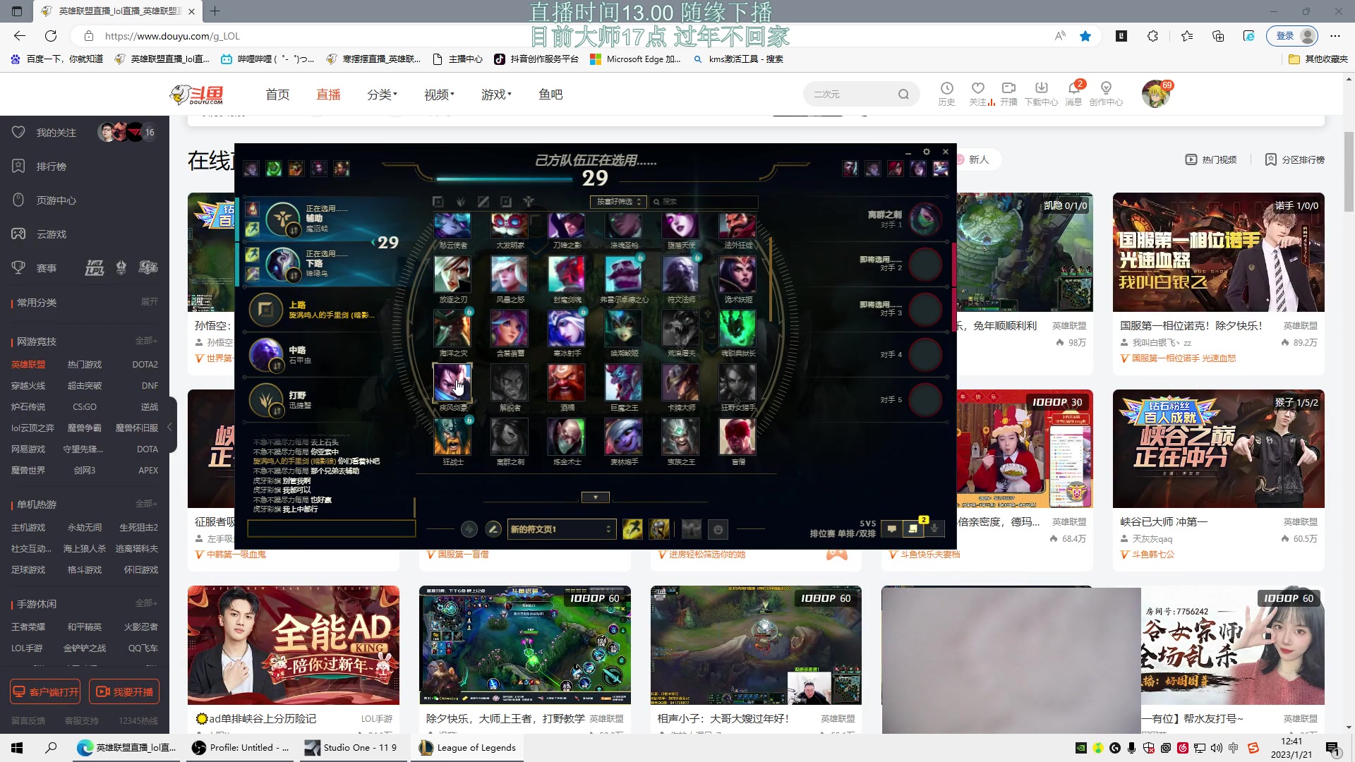Image resolution: width=1355 pixels, height=762 pixels.
Task: Change the second summoner spell slot
Action: (x=659, y=529)
